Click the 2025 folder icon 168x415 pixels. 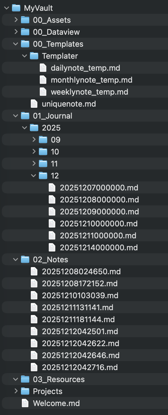point(34,128)
